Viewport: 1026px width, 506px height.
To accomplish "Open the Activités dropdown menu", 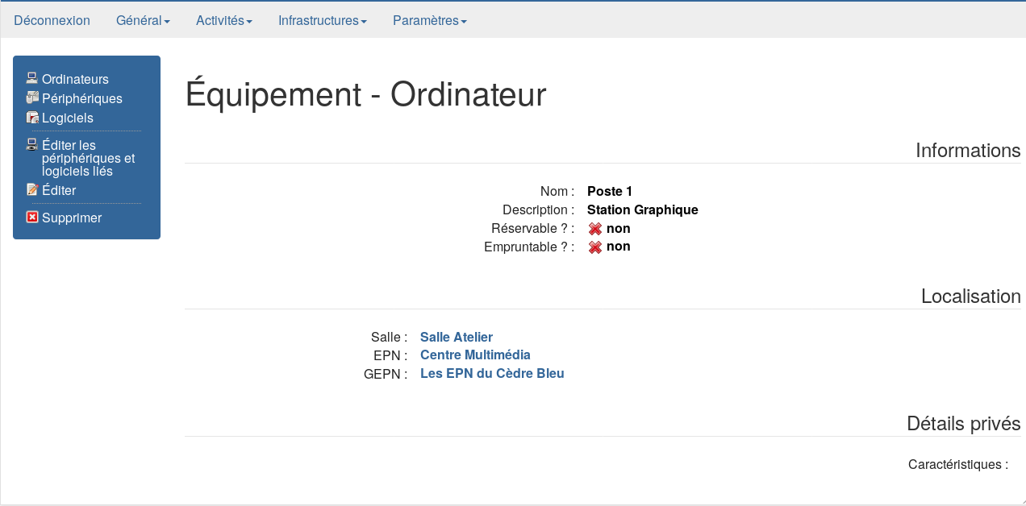I will 224,21.
